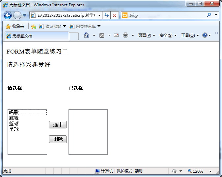Click the 计算机 zone status icon
This screenshot has width=222, height=177.
tap(97, 171)
